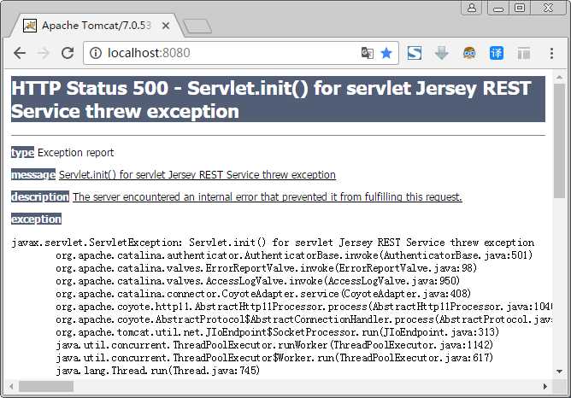Click the horizontal scrollbar right arrow
Screen dimensions: 571x398
coord(545,386)
